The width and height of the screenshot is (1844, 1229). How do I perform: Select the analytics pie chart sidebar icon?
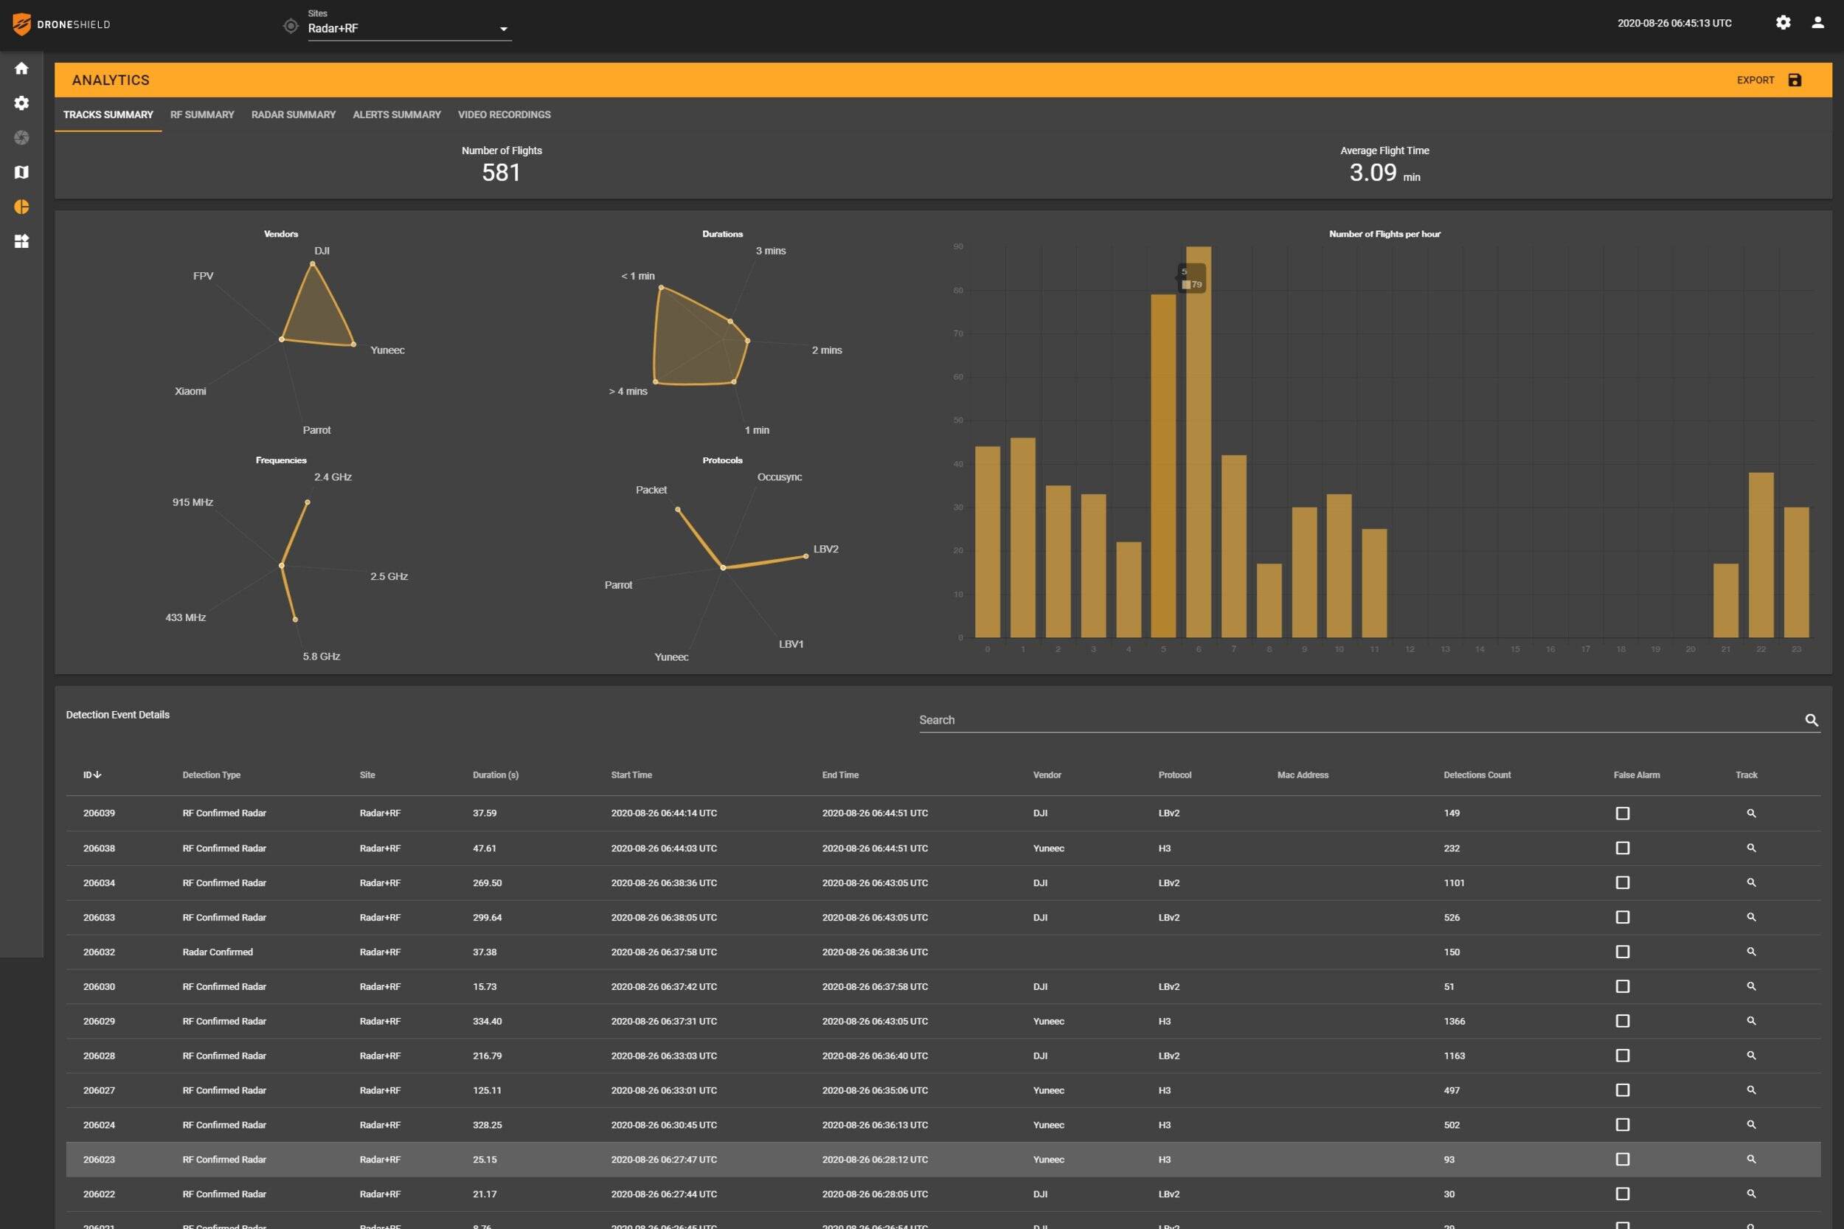pyautogui.click(x=22, y=207)
